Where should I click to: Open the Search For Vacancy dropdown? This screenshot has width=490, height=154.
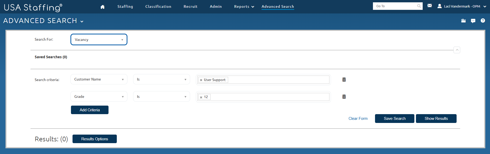pyautogui.click(x=99, y=40)
